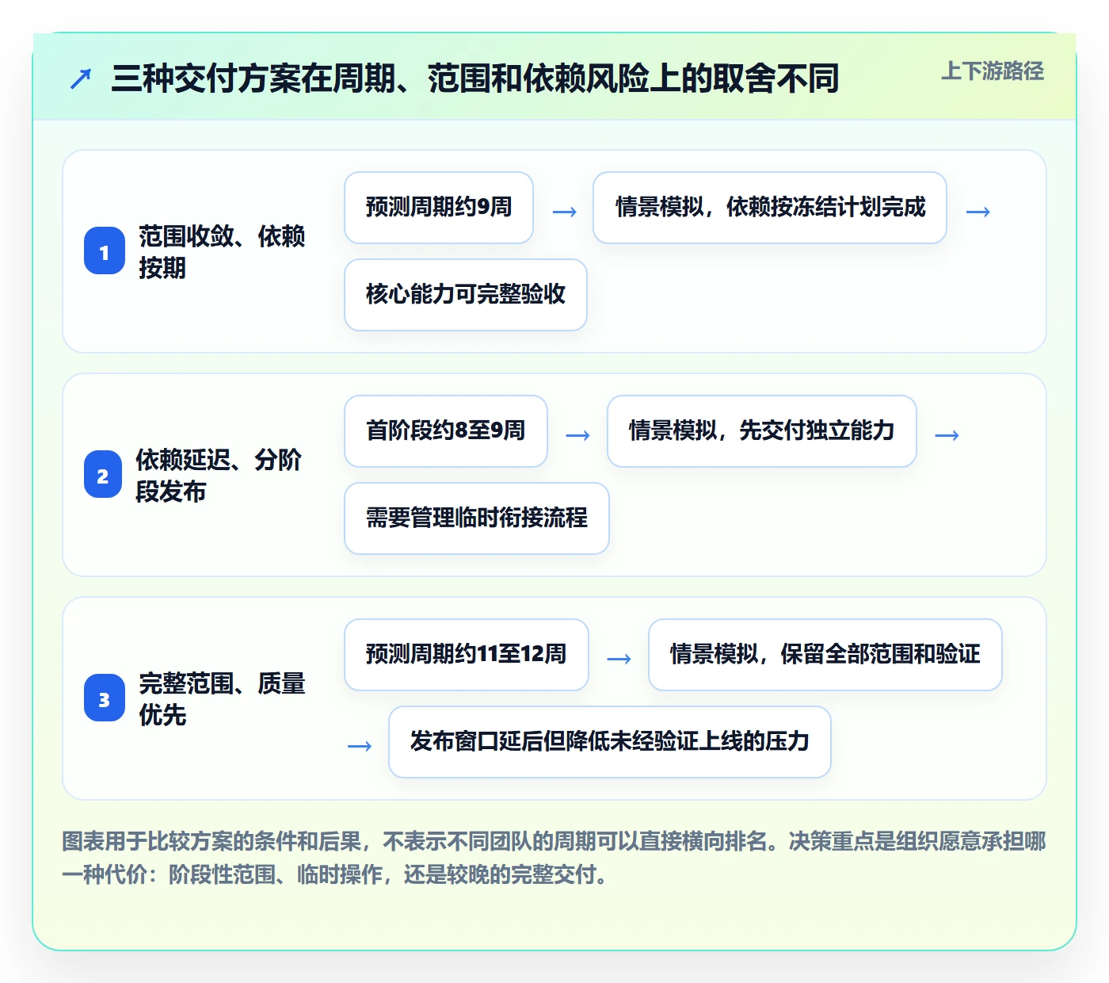Select the row label 完整范围、质量优先
Screen dimensions: 1109x983
point(222,698)
